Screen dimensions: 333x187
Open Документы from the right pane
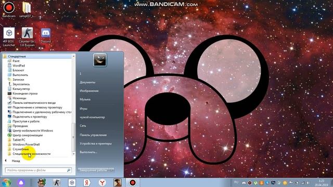87,82
